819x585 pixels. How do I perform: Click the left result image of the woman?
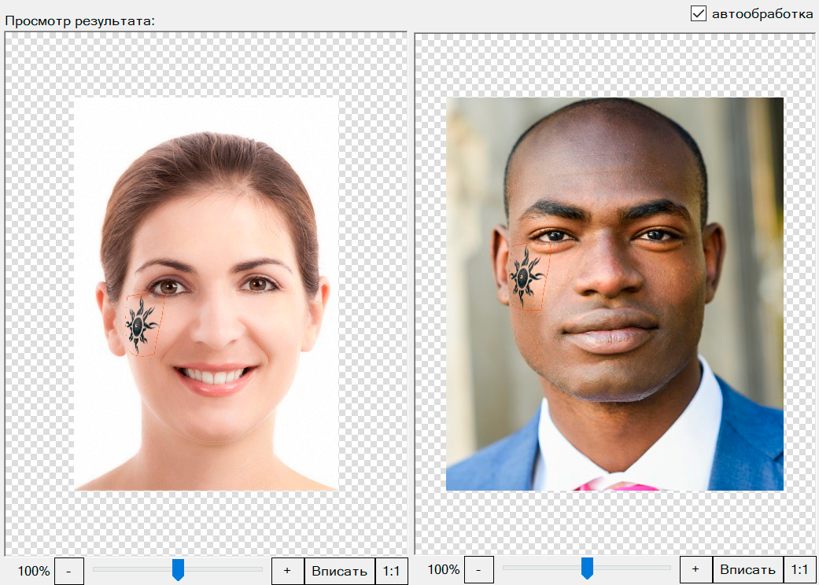coord(206,293)
